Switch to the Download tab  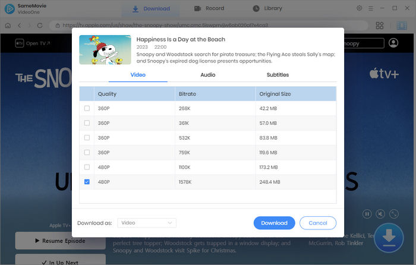pos(151,9)
